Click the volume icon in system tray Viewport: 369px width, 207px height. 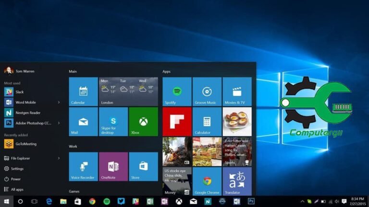(x=337, y=201)
